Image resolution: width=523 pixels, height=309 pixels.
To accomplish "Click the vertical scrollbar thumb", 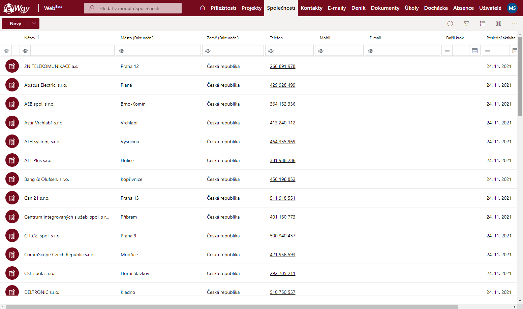I will [520, 76].
